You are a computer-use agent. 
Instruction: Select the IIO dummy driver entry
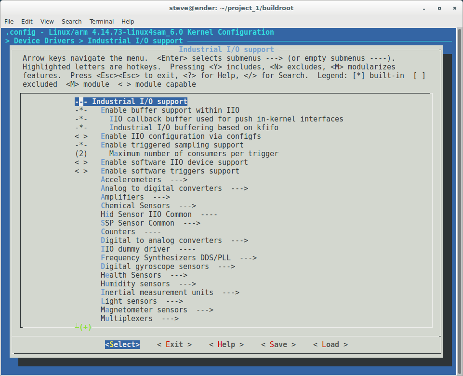[x=135, y=249]
